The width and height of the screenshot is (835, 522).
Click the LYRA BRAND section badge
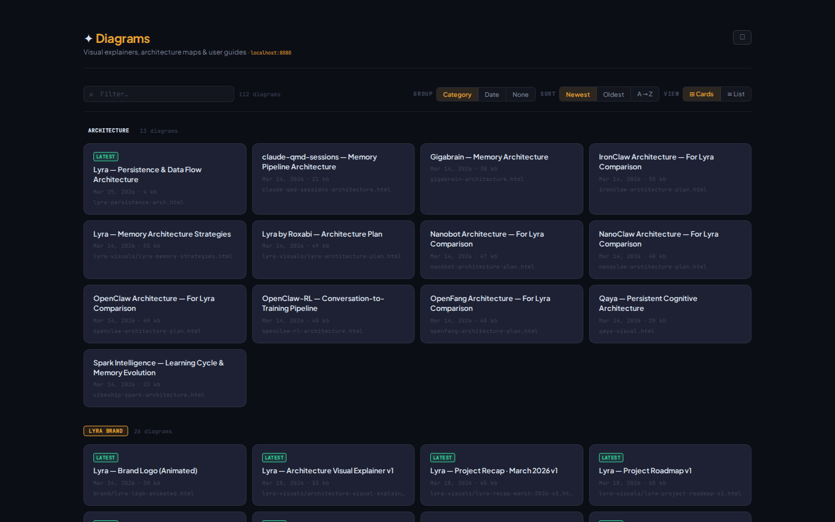pos(106,431)
